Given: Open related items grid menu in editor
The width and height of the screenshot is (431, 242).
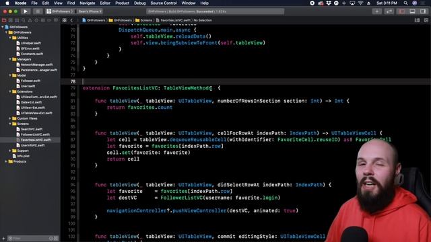Looking at the screenshot, I should [x=65, y=20].
